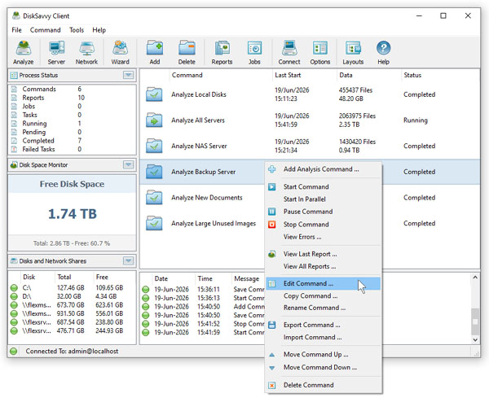This screenshot has width=489, height=398.
Task: Click the Analyze NAS Server folder icon
Action: tap(154, 146)
